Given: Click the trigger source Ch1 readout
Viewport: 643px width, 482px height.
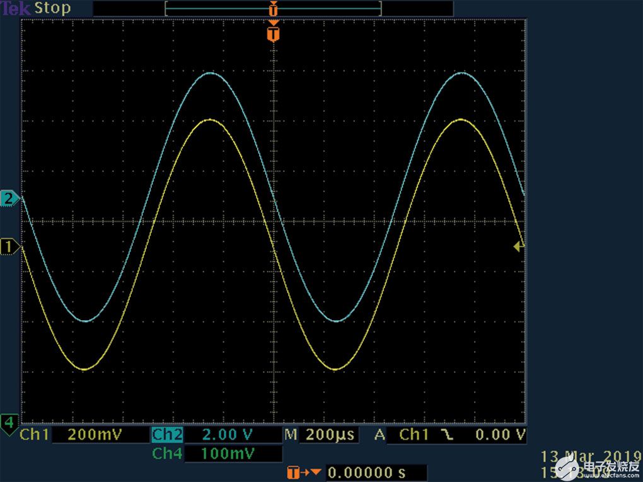Looking at the screenshot, I should (414, 435).
